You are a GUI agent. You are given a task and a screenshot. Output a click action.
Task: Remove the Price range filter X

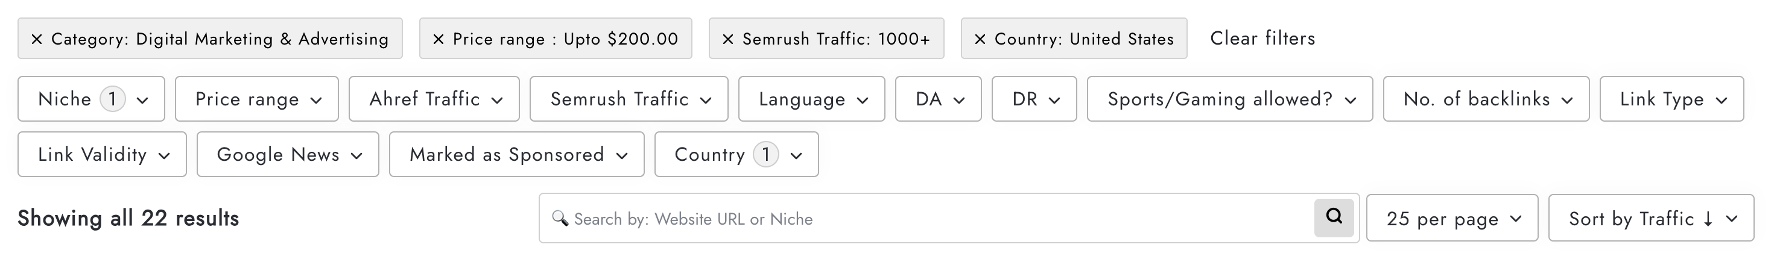click(438, 39)
